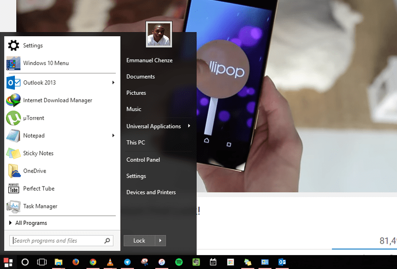Image resolution: width=397 pixels, height=269 pixels.
Task: Open colorful grid app on taskbar
Action: (230, 262)
